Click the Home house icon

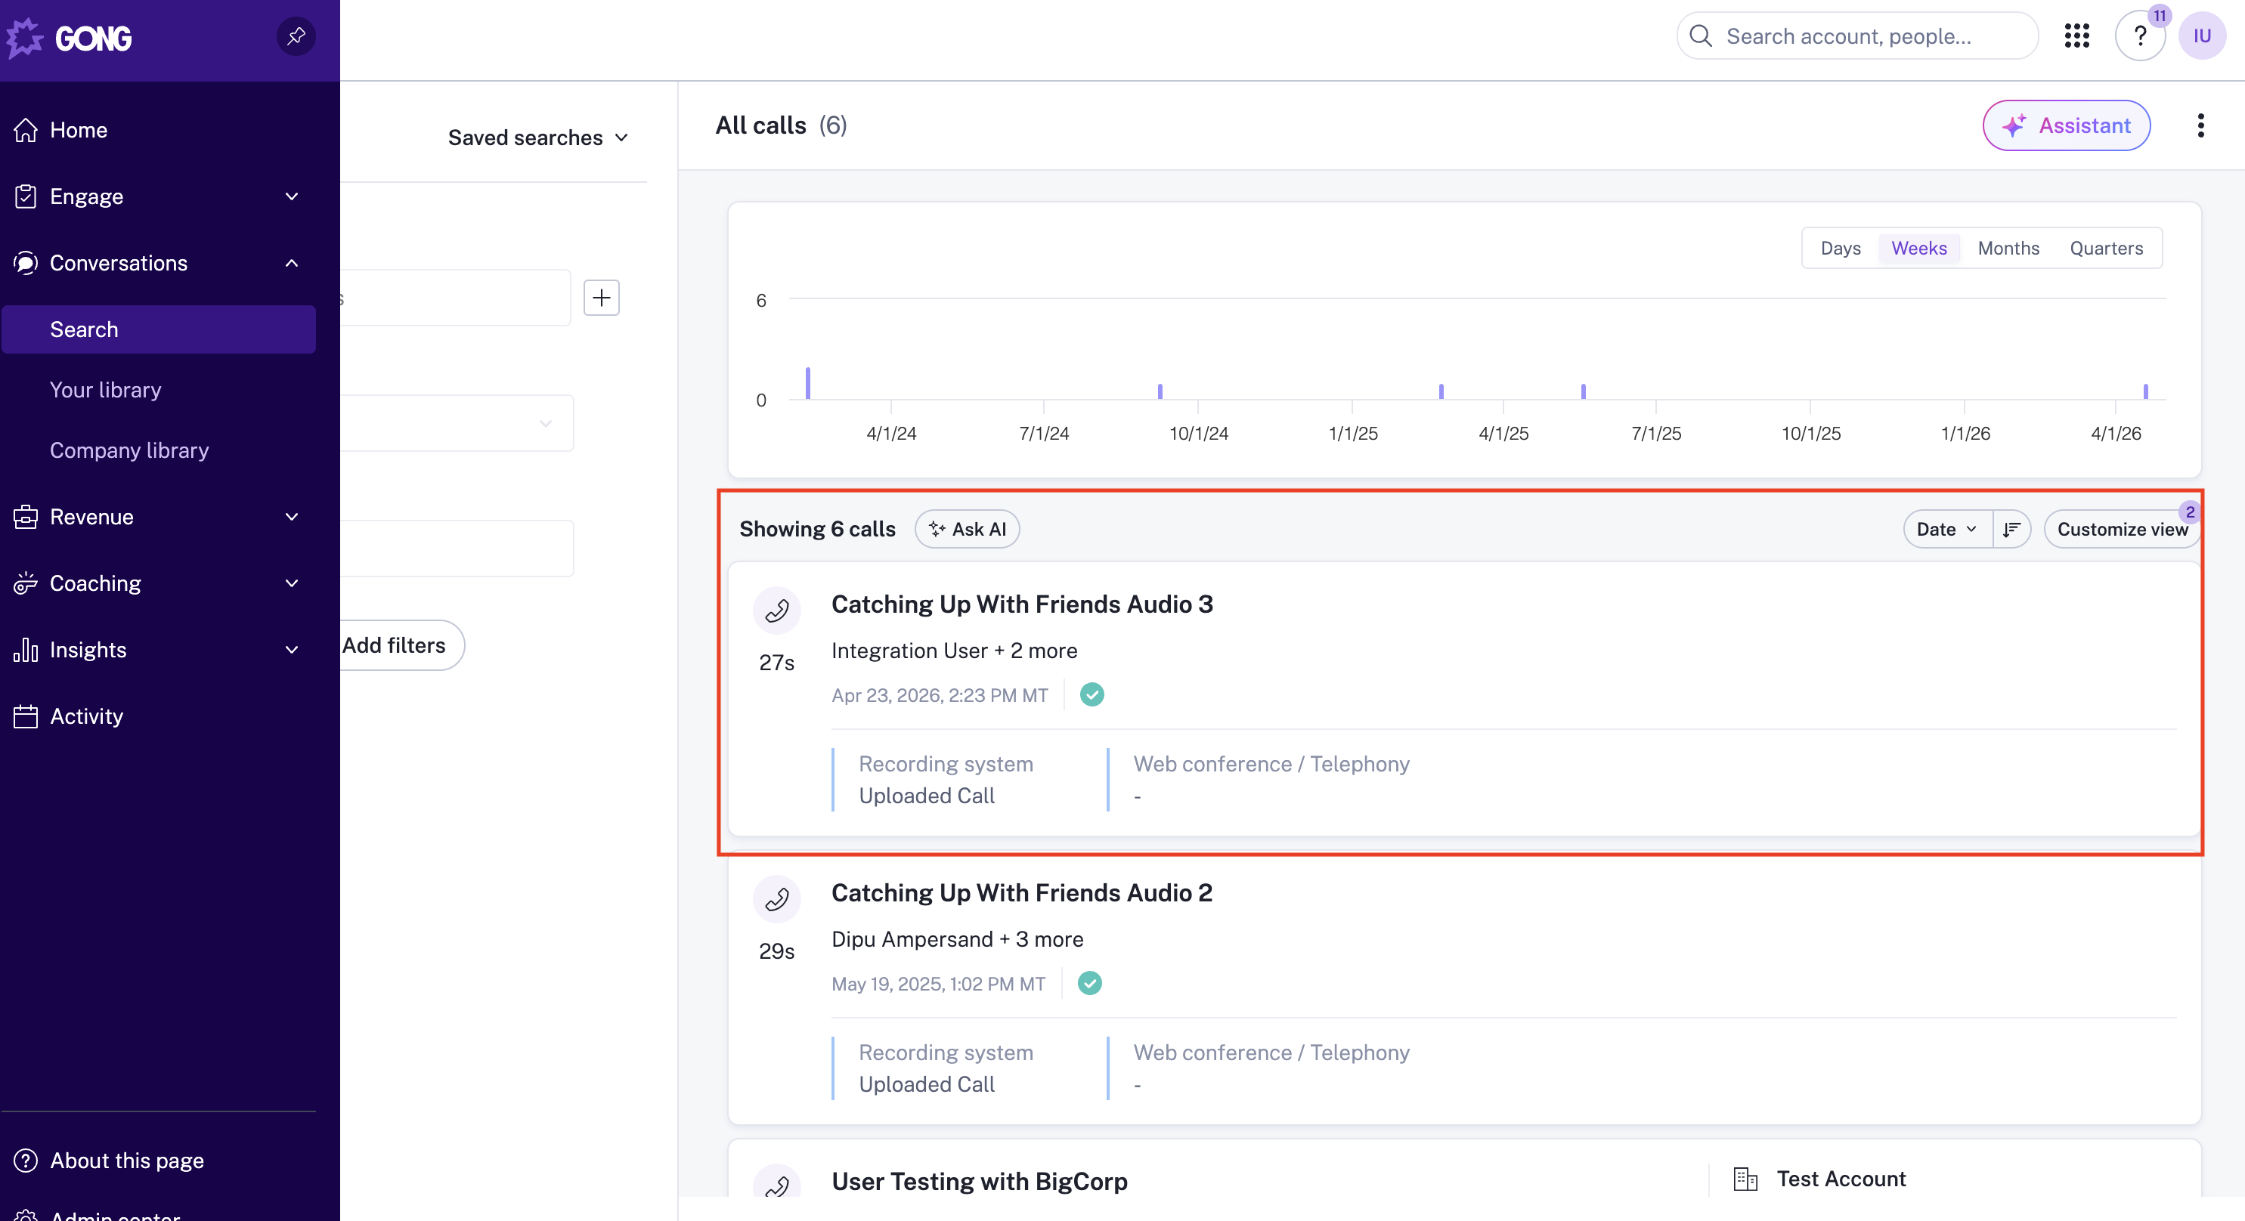[x=26, y=130]
